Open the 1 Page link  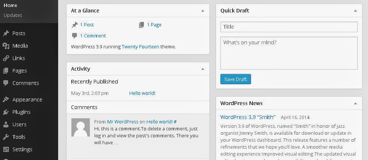tap(154, 25)
